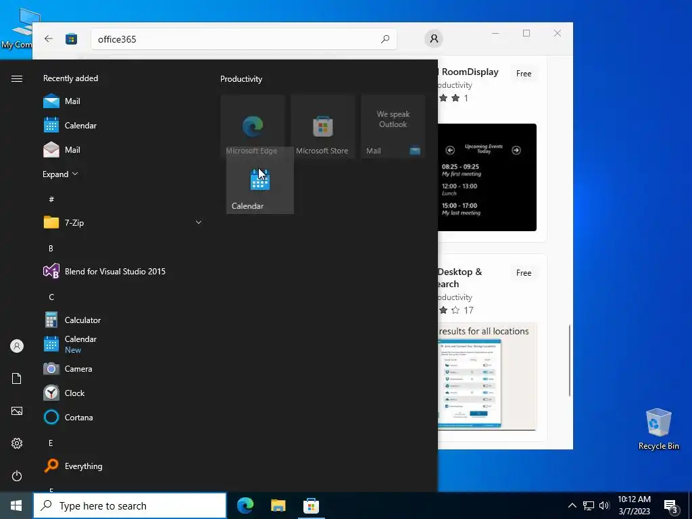
Task: Open the Calendar tile under Productivity
Action: (260, 180)
